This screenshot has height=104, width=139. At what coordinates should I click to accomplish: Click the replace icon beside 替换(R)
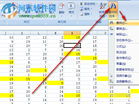(x=111, y=29)
